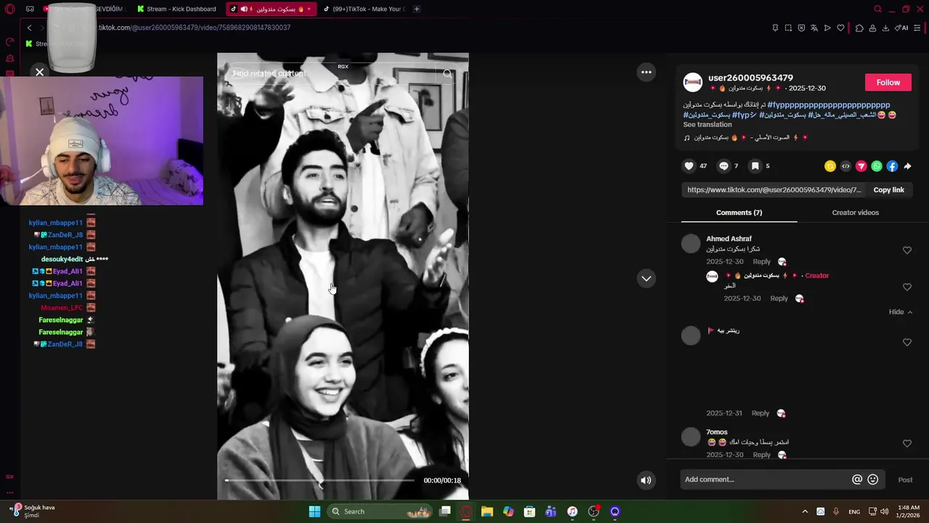The height and width of the screenshot is (523, 929).
Task: Switch to Stream - Kick Dashboard tab
Action: (x=177, y=9)
